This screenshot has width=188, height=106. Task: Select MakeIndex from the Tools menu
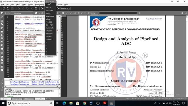pos(50,16)
